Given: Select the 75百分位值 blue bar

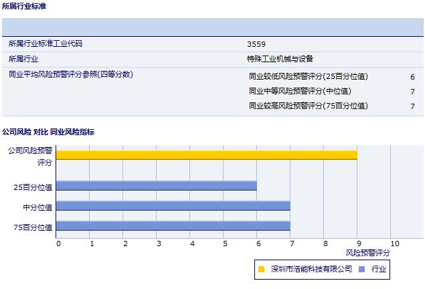Looking at the screenshot, I should click(173, 226).
